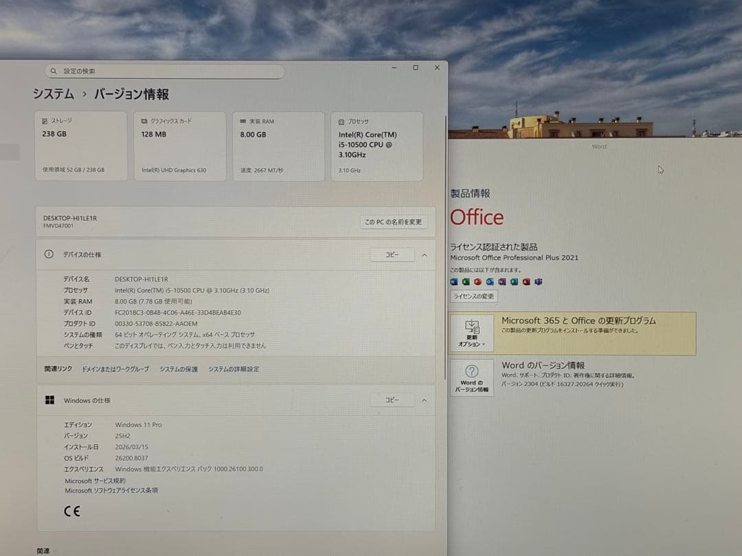Image resolution: width=742 pixels, height=556 pixels.
Task: Copy device specifications with コピー button
Action: click(x=392, y=255)
